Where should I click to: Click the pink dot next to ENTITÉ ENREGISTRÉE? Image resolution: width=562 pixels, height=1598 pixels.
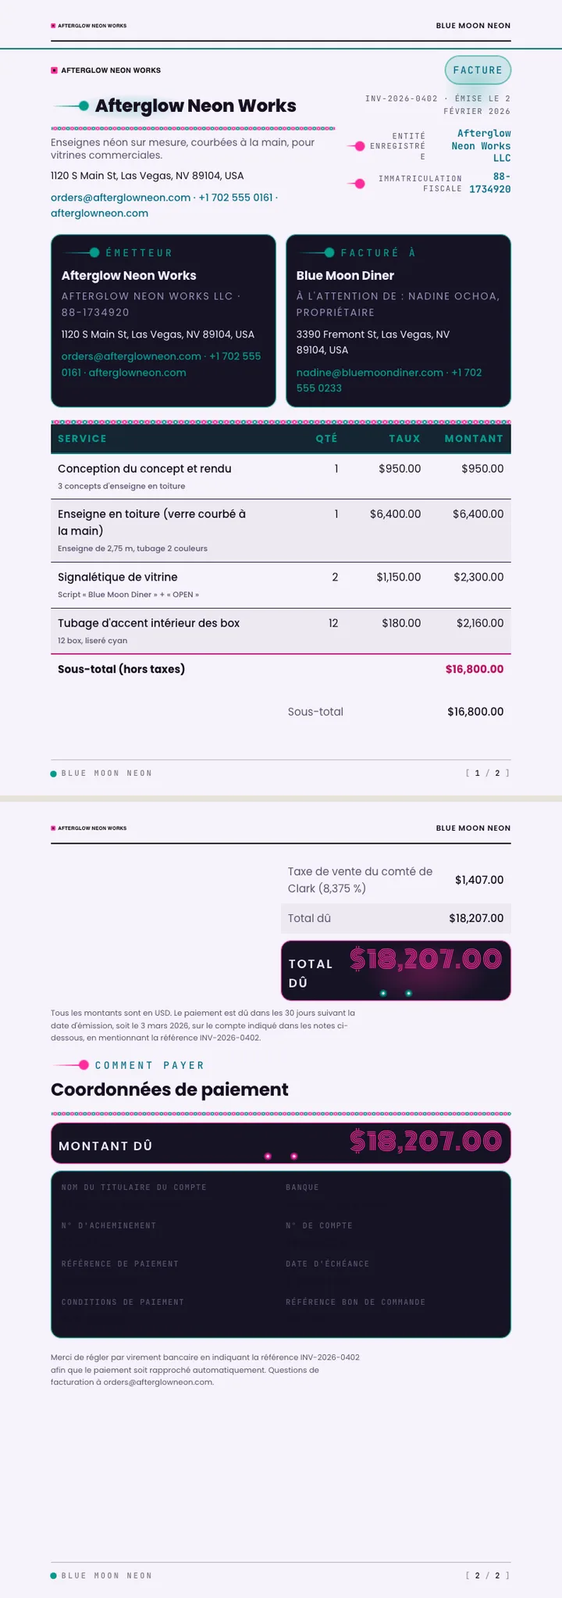pos(360,146)
